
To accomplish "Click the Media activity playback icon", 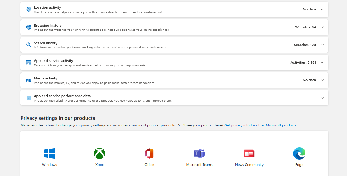I will [x=28, y=80].
